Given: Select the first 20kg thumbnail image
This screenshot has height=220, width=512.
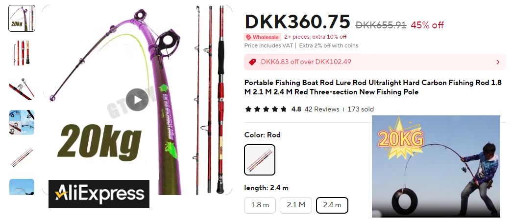Looking at the screenshot, I should 22,18.
